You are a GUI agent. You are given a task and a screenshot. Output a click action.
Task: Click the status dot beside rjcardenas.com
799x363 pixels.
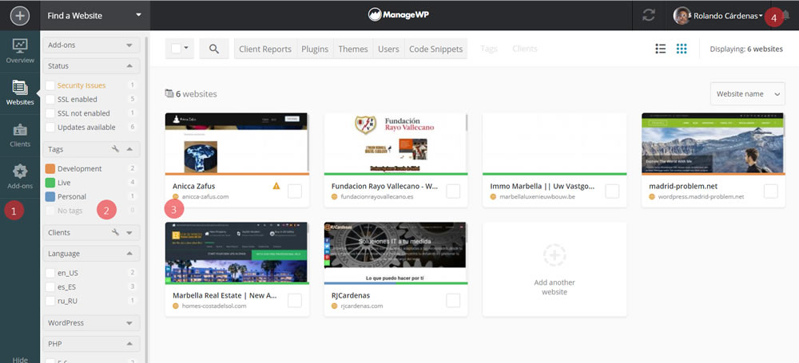coord(334,306)
